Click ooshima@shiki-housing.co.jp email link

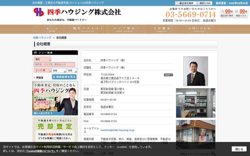117,130
